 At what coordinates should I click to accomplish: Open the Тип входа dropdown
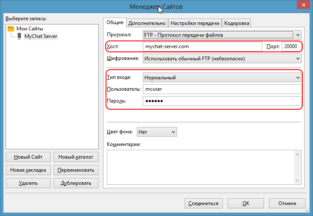pos(222,77)
